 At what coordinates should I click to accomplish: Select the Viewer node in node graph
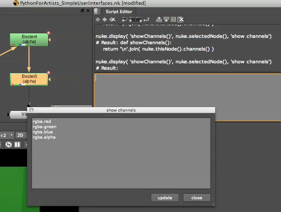tap(18, 114)
